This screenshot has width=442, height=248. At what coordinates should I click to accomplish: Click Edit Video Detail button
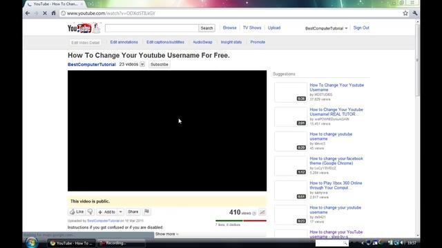(x=86, y=43)
